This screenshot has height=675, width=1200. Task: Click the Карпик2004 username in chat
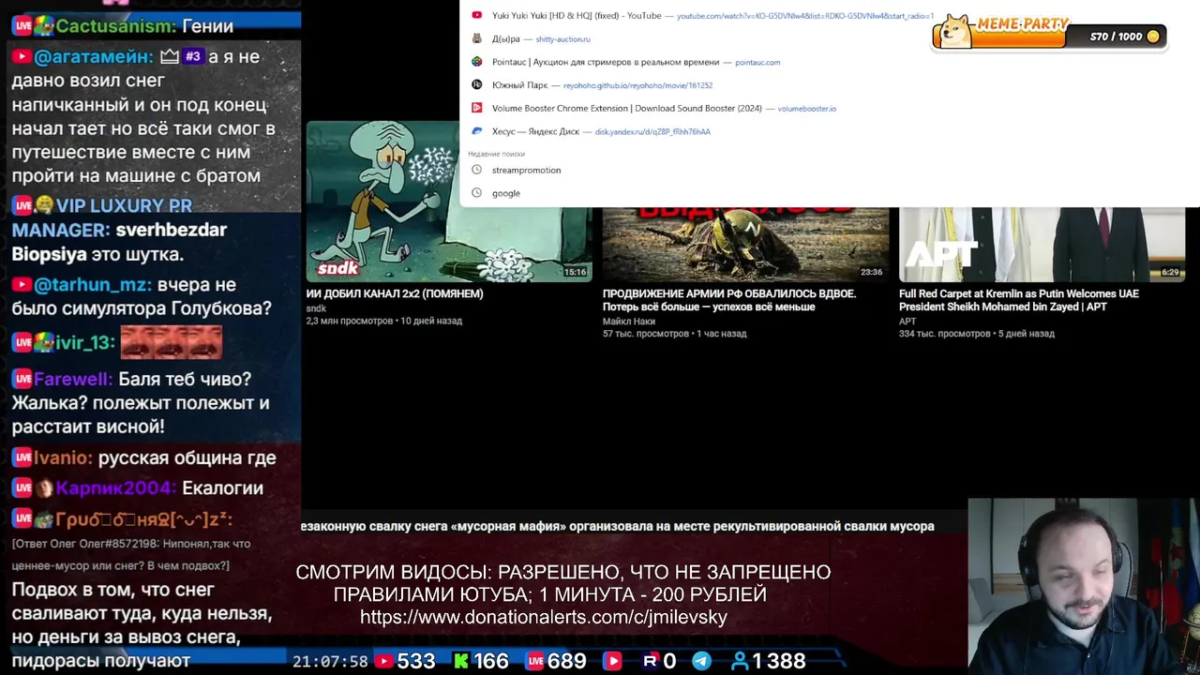click(x=114, y=487)
